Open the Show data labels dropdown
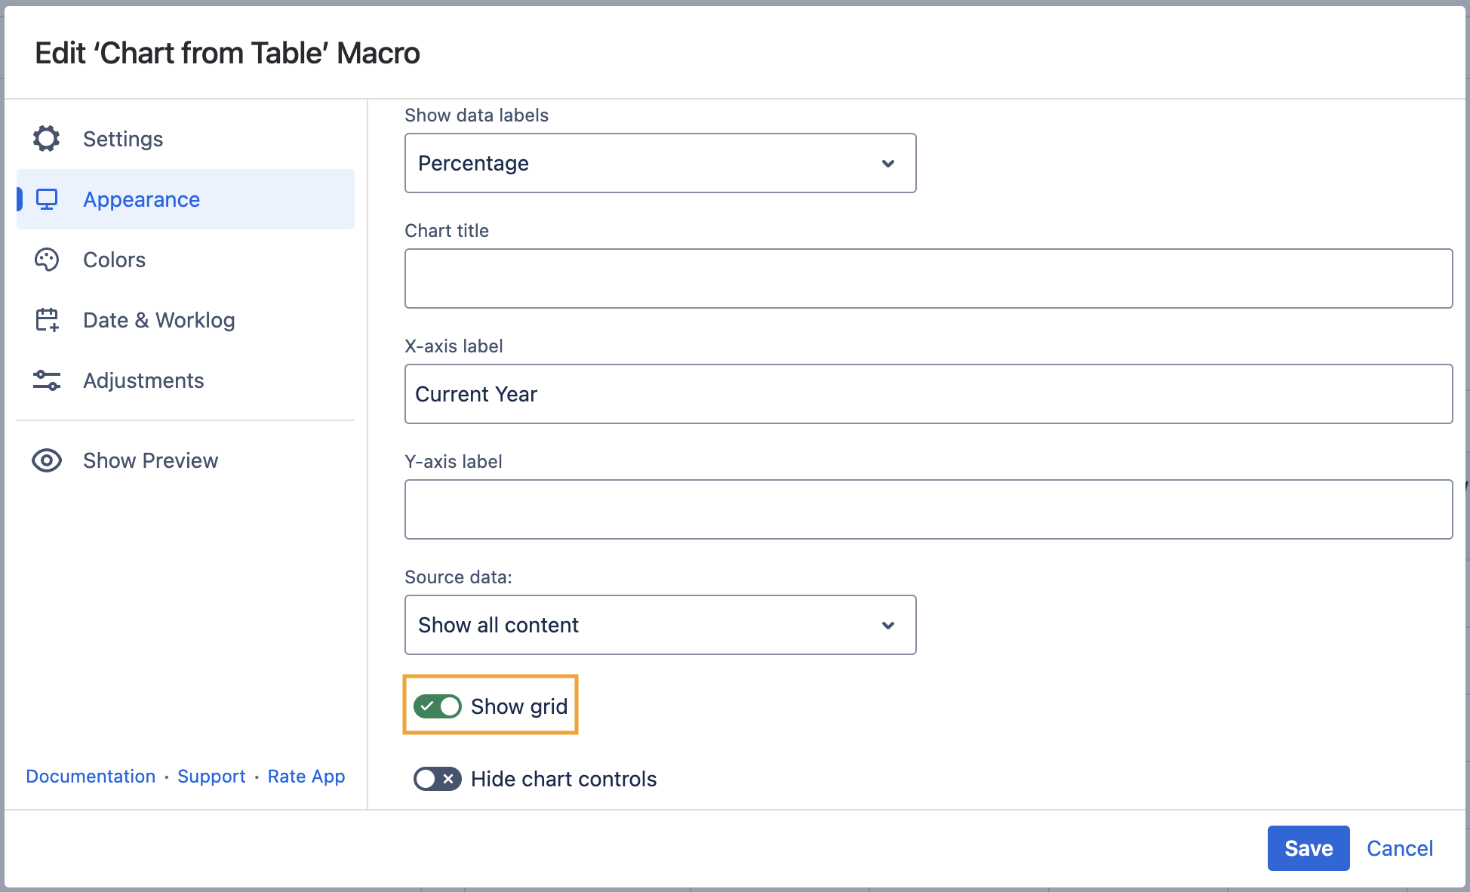This screenshot has width=1470, height=892. (660, 163)
